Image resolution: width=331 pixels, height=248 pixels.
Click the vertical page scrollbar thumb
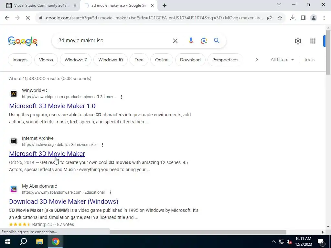click(328, 52)
